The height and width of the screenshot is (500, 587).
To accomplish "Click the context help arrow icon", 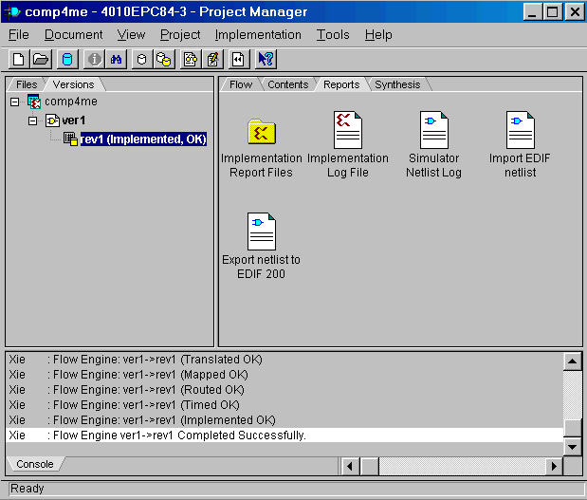I will pos(266,59).
